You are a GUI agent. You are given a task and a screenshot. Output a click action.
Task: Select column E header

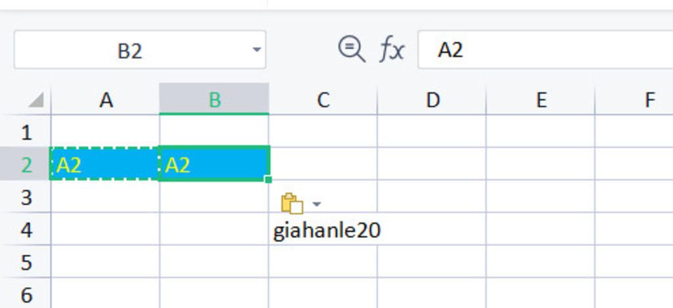click(541, 100)
